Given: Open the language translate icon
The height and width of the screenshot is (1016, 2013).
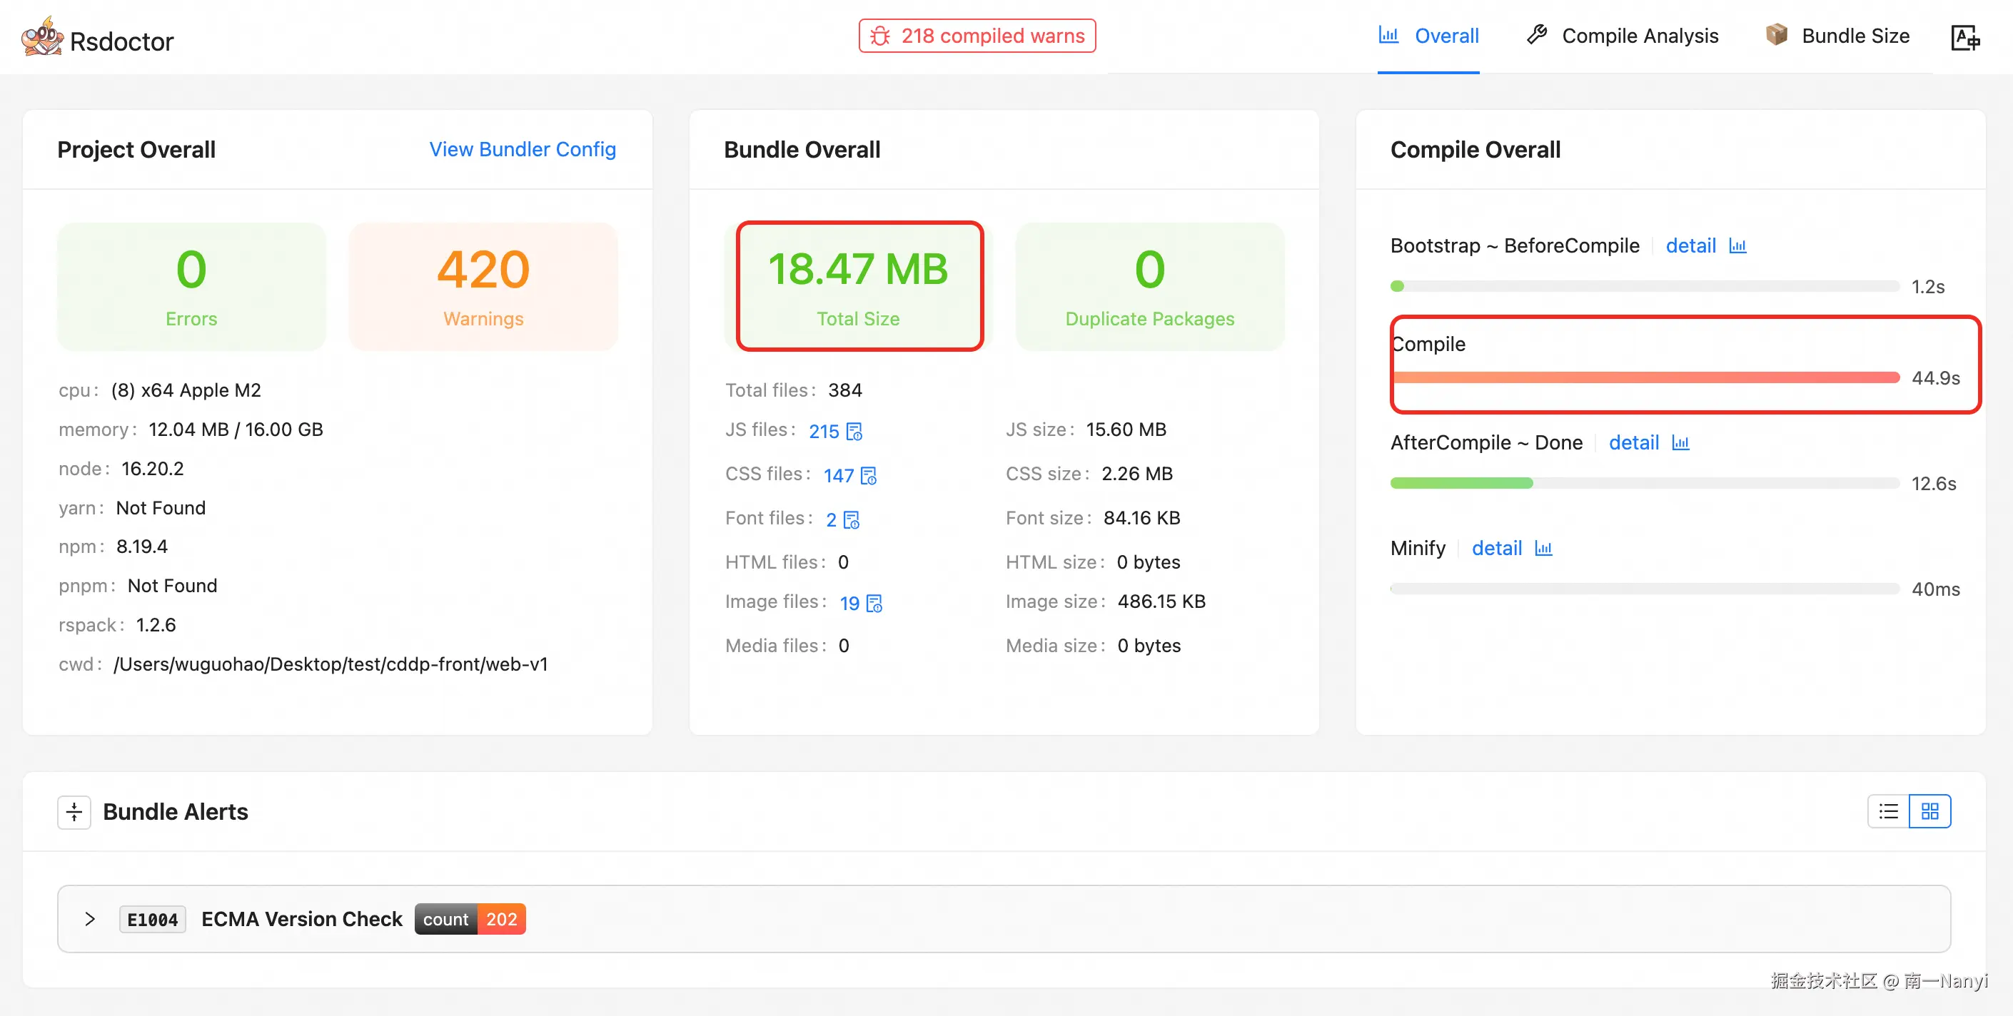Looking at the screenshot, I should (1964, 36).
